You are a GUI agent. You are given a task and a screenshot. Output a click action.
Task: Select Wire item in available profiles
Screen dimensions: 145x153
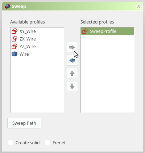click(x=37, y=54)
